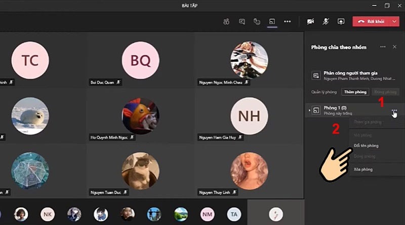Click the Đóng phòng button beside Thêm phòng

pos(385,92)
